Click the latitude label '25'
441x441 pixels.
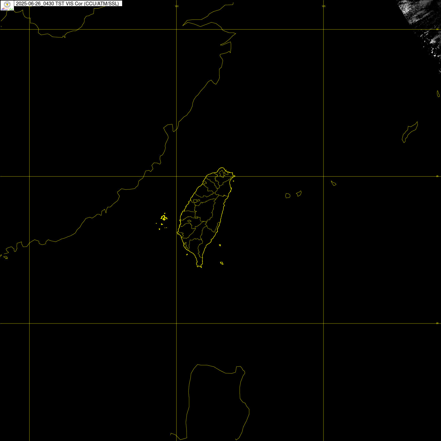(x=437, y=176)
